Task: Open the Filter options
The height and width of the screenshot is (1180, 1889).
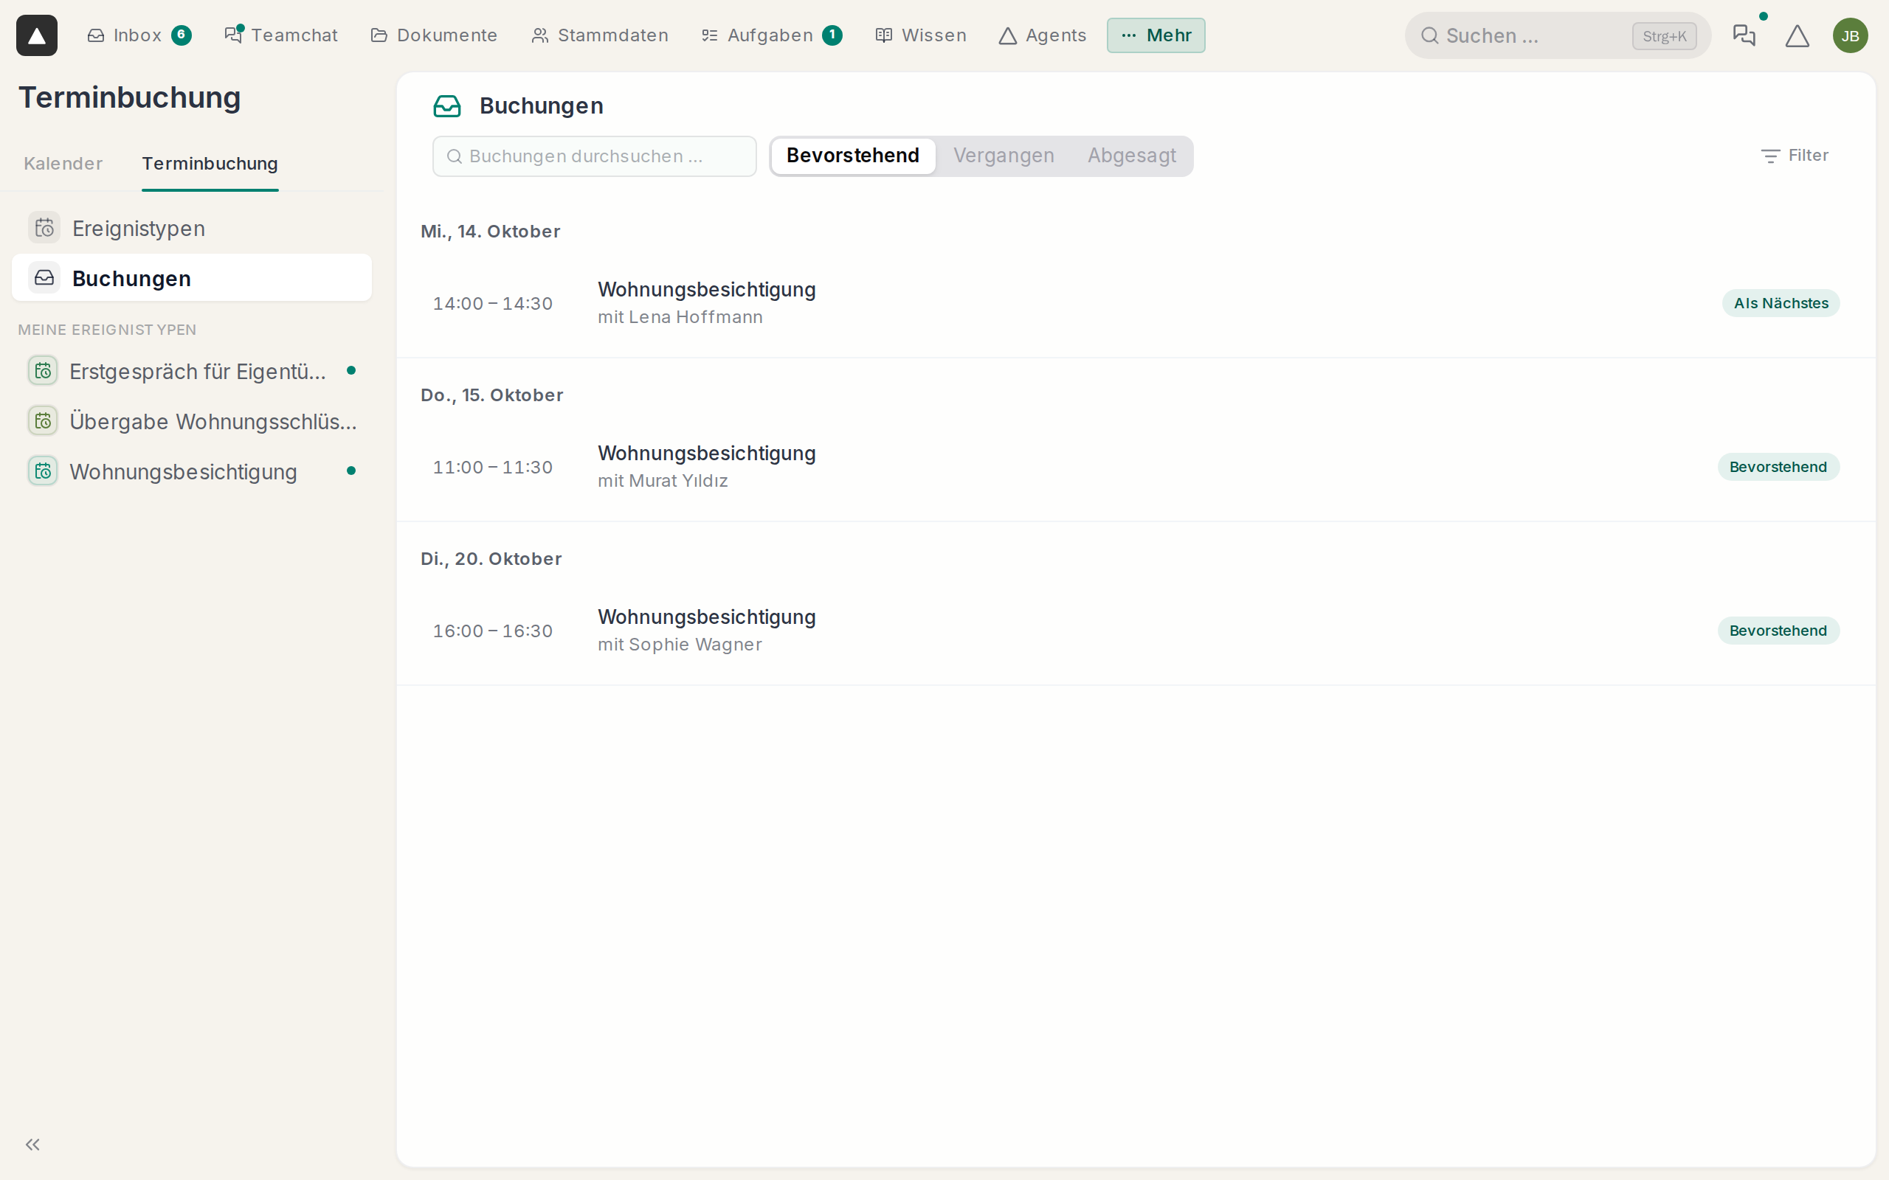Action: pyautogui.click(x=1795, y=156)
